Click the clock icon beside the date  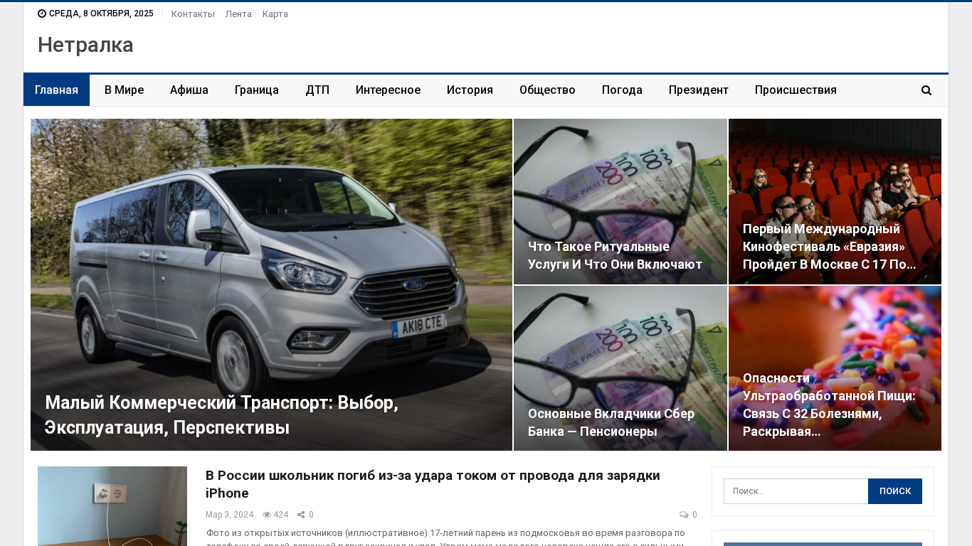click(42, 14)
